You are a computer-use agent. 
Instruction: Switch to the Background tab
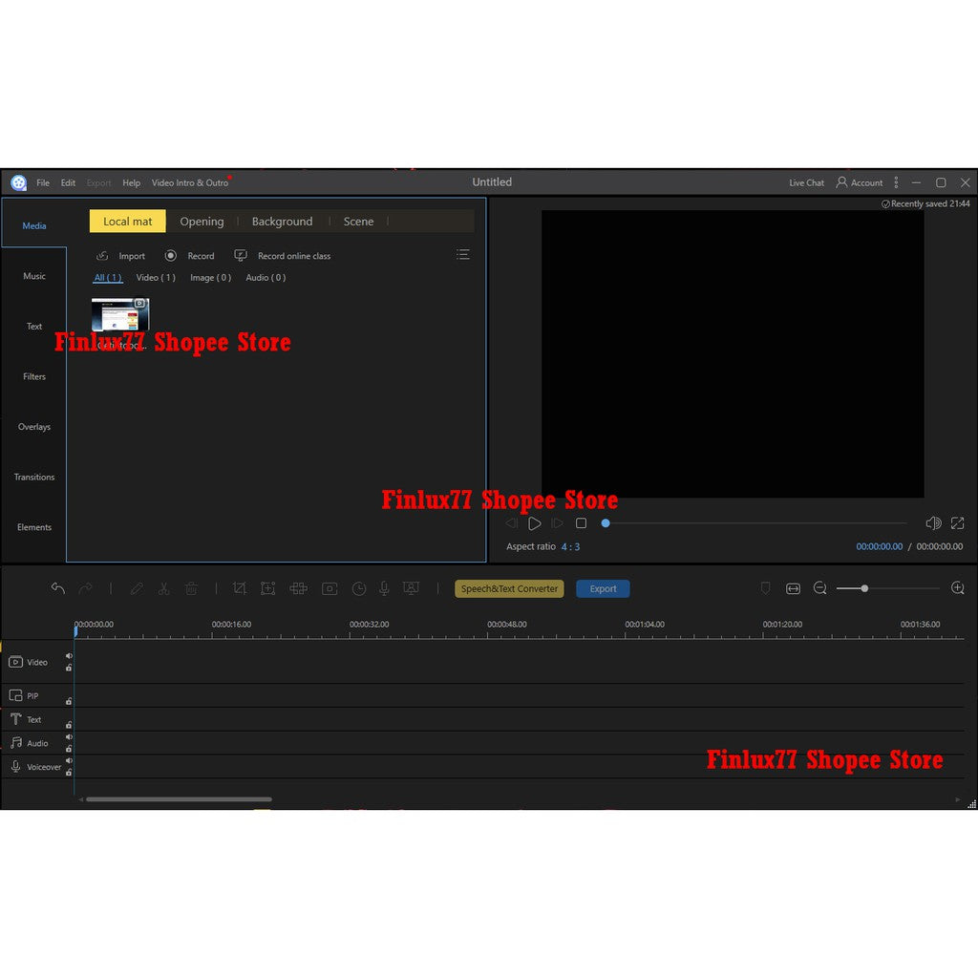point(282,222)
